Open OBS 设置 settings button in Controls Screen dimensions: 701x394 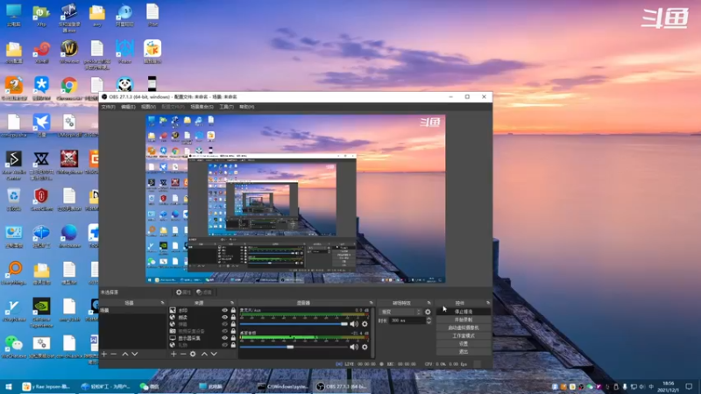pos(464,343)
